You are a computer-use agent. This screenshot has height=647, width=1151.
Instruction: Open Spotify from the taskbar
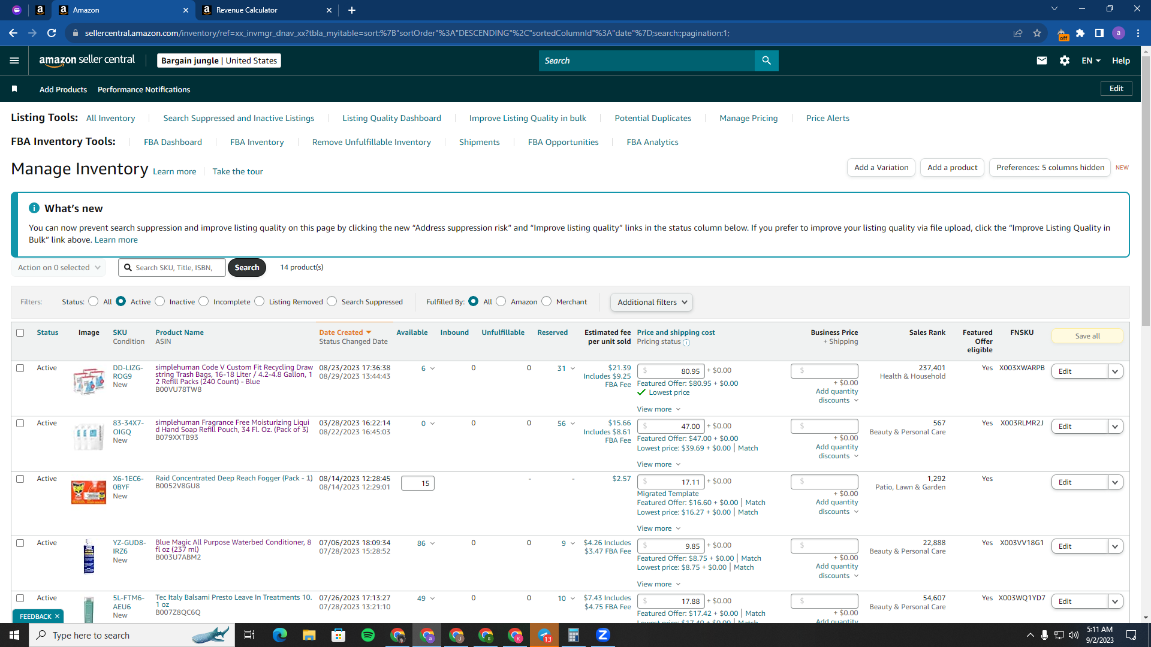click(368, 635)
